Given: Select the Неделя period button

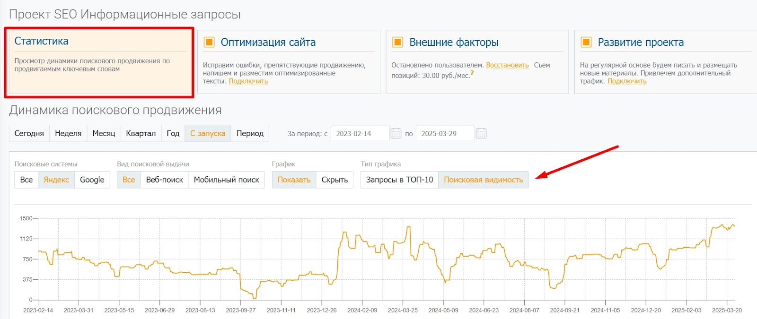Looking at the screenshot, I should point(68,133).
